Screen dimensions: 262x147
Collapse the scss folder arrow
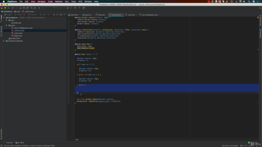pyautogui.click(x=7, y=25)
